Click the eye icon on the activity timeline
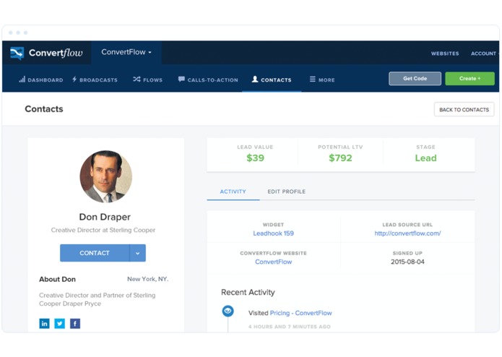 [228, 311]
